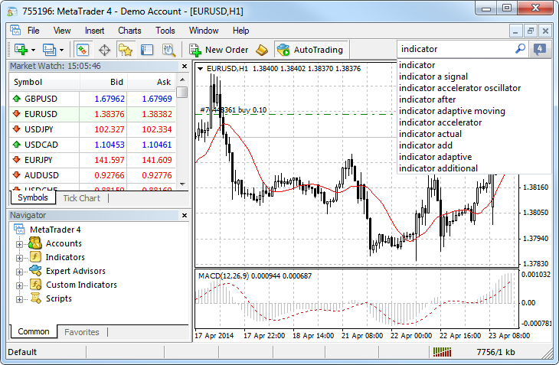Expand the Accounts tree node

pyautogui.click(x=19, y=243)
